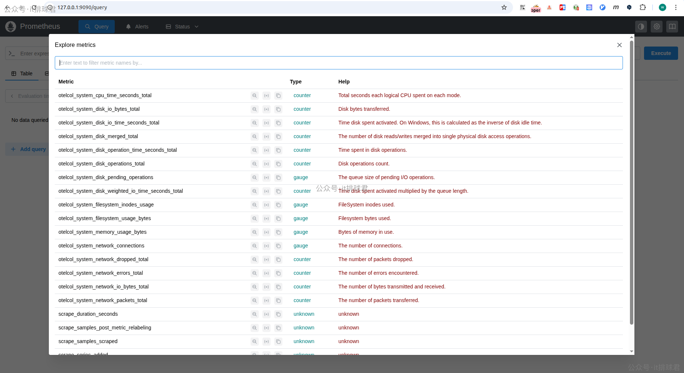Image resolution: width=684 pixels, height=373 pixels.
Task: Click otelcol_system_disk_merged_total metric name
Action: 98,136
